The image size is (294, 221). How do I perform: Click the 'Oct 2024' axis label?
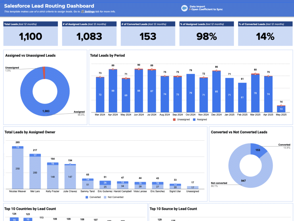click(x=191, y=115)
